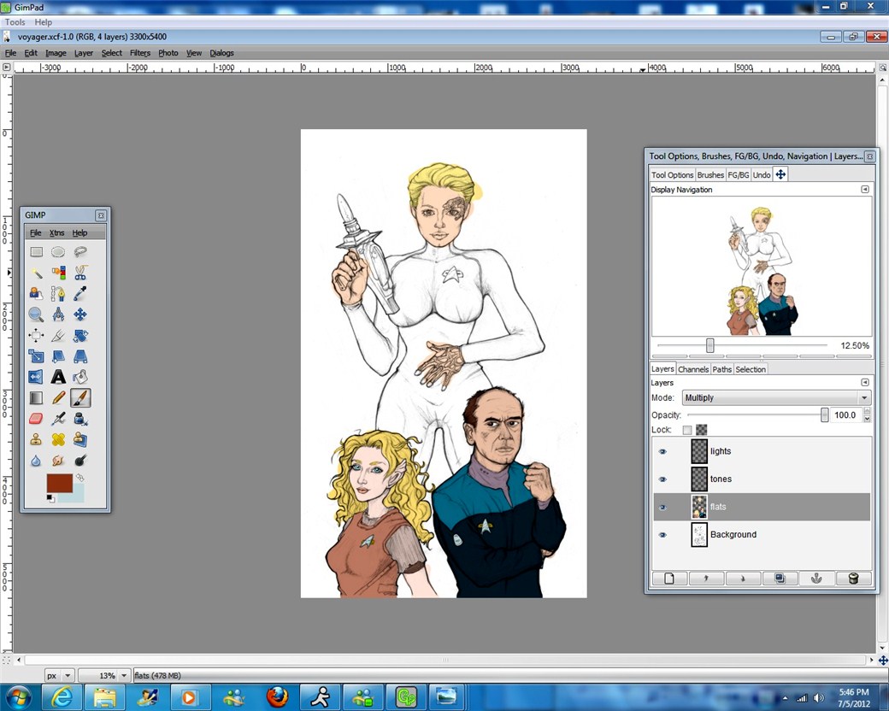889x711 pixels.
Task: Select the Paintbrush tool
Action: click(x=80, y=398)
